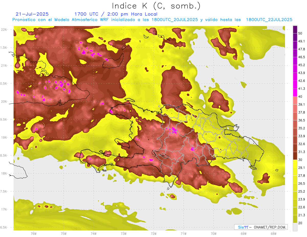Screen dimensions: 307x237
Task: Click the '72W' longitude label
Action: [153, 233]
